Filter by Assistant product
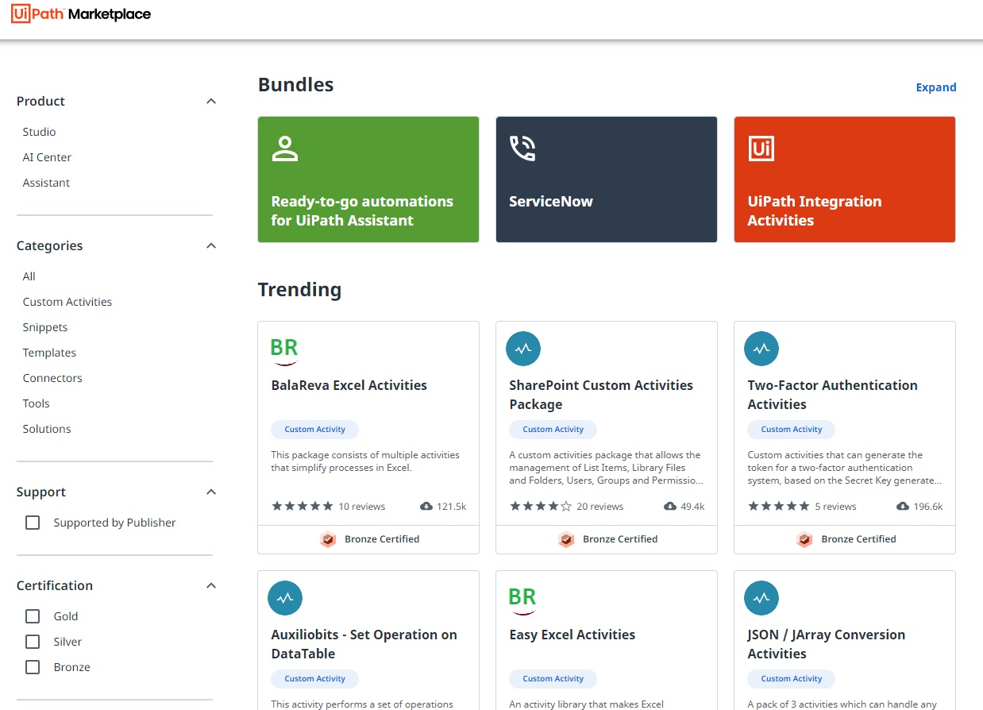Viewport: 983px width, 710px height. click(46, 183)
